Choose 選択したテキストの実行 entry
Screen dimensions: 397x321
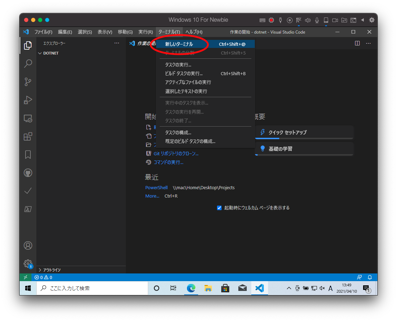205,91
